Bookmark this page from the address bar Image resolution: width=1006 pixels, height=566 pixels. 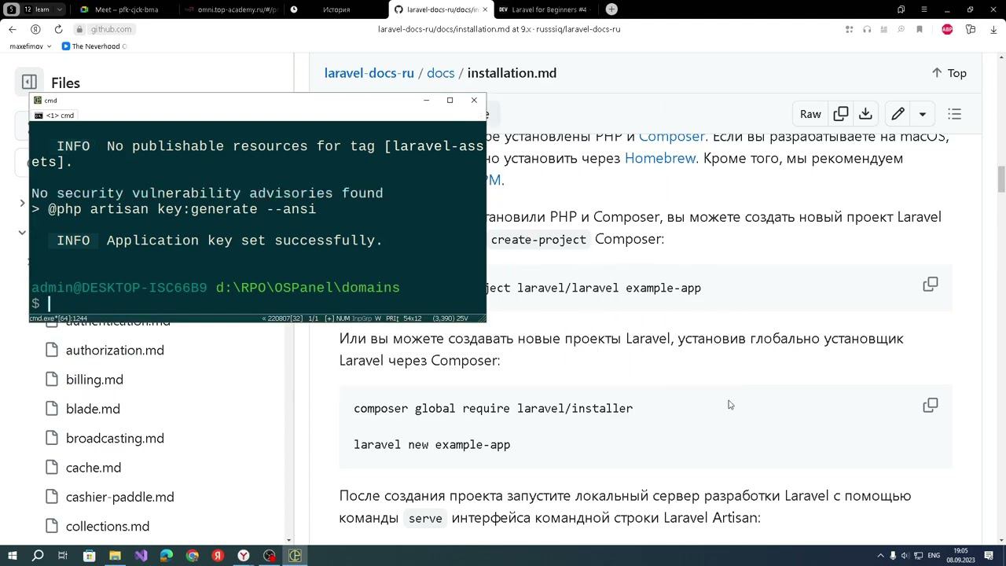point(919,29)
